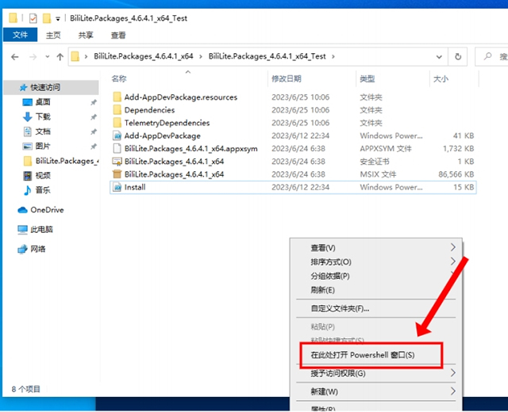Open the 新建(W) context submenu
The height and width of the screenshot is (412, 508).
point(375,392)
